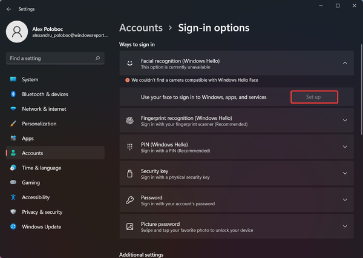Click the Network & internet Wi-Fi icon
This screenshot has height=258, width=363.
tap(13, 109)
